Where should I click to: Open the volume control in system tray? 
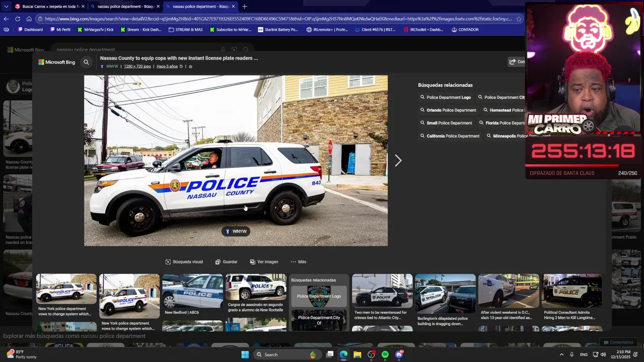coord(603,354)
